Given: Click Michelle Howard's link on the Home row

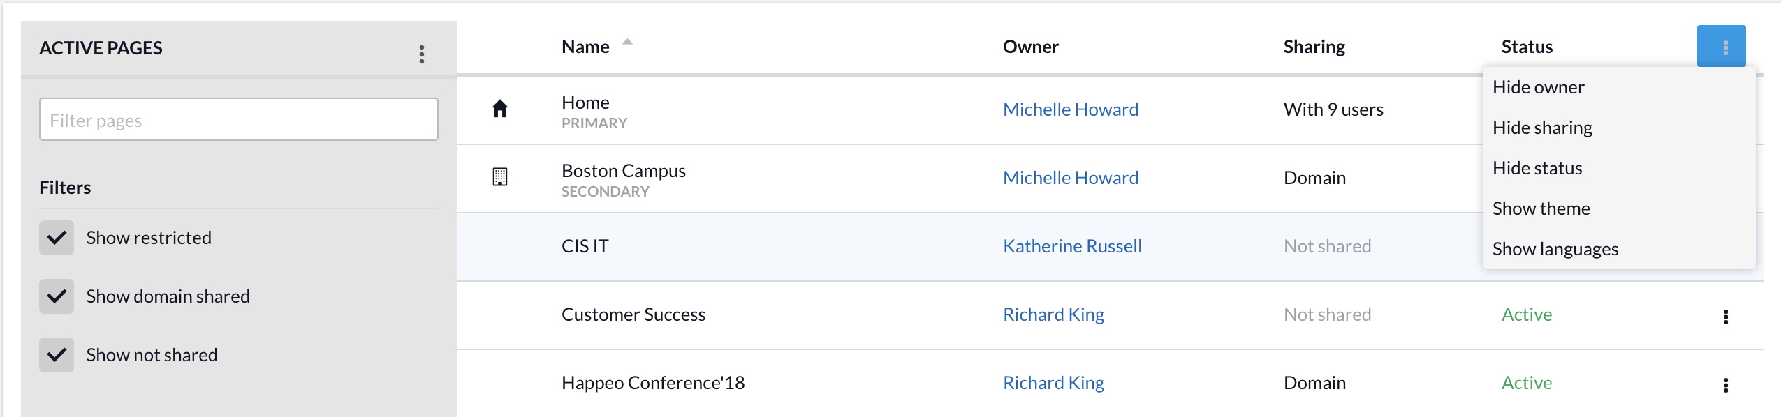Looking at the screenshot, I should click(1070, 109).
